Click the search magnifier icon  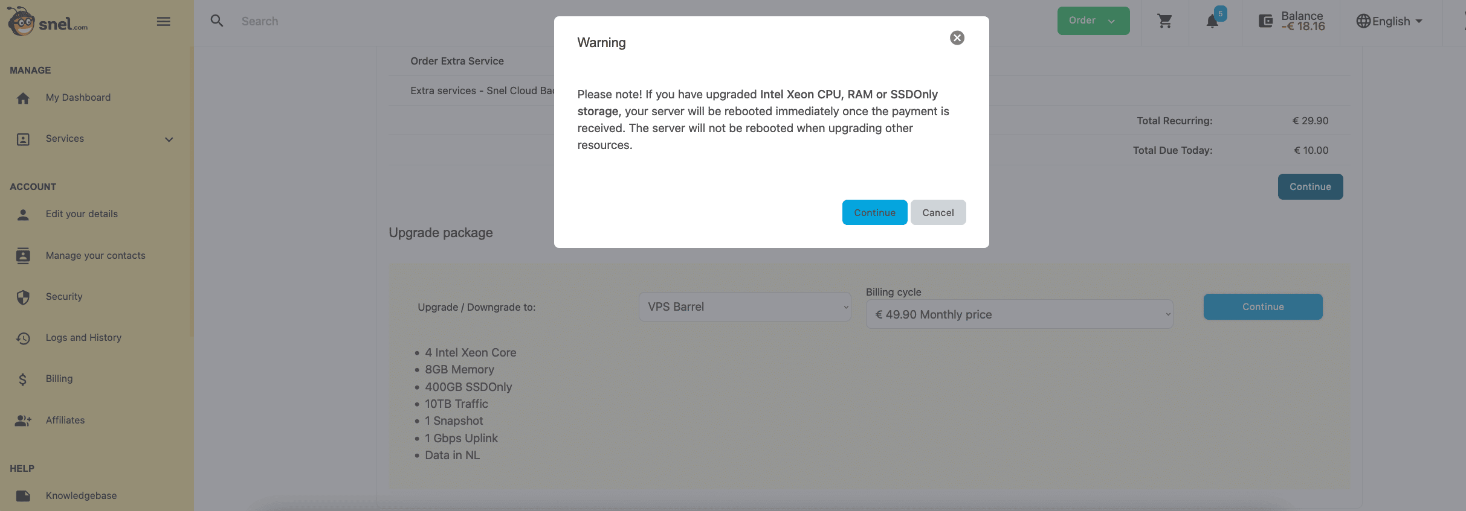click(217, 21)
